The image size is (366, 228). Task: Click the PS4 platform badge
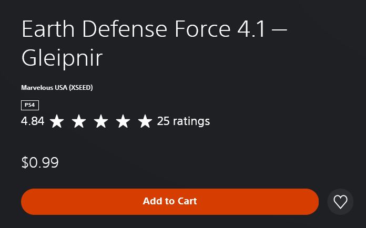pos(30,105)
